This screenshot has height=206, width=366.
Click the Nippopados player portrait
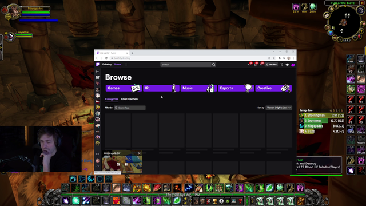14,11
